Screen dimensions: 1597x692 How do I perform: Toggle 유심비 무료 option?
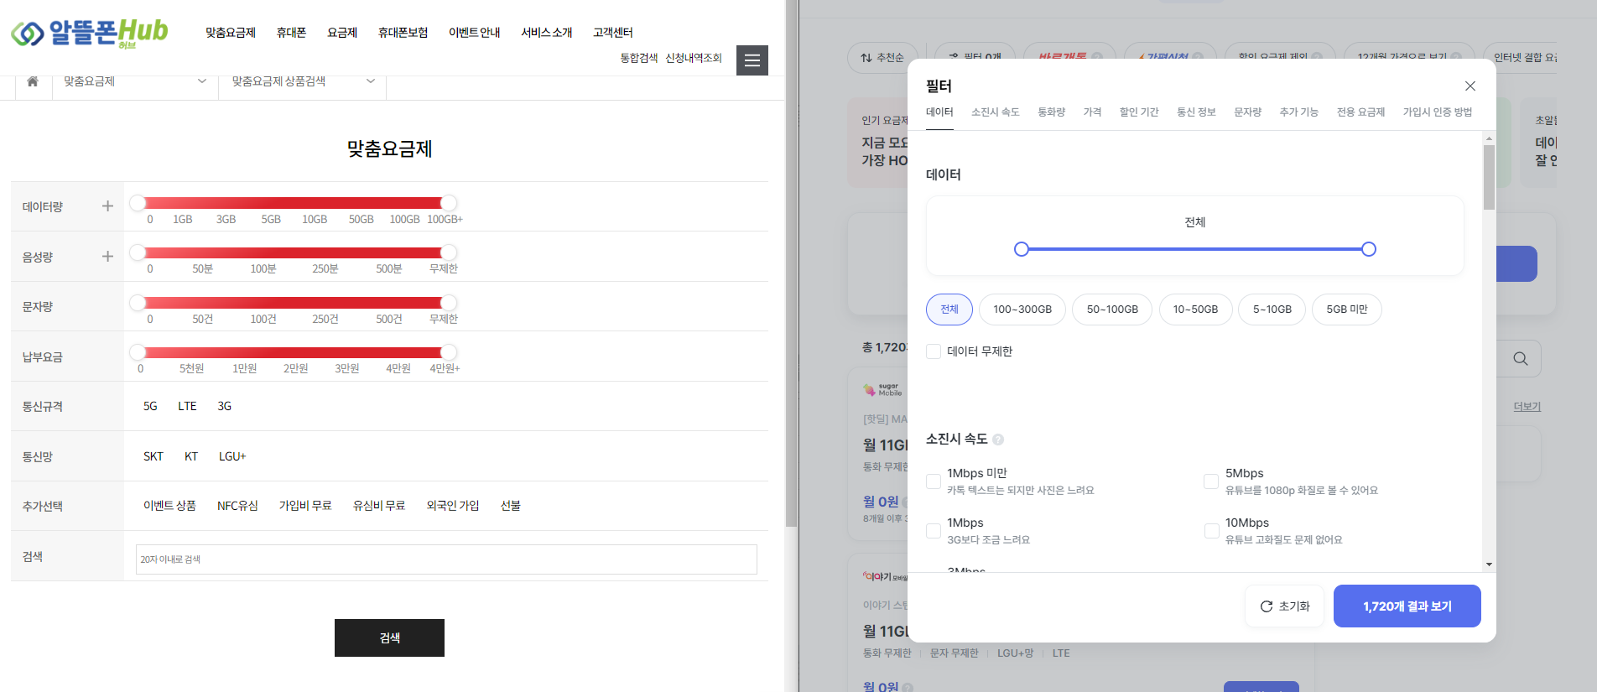coord(379,506)
